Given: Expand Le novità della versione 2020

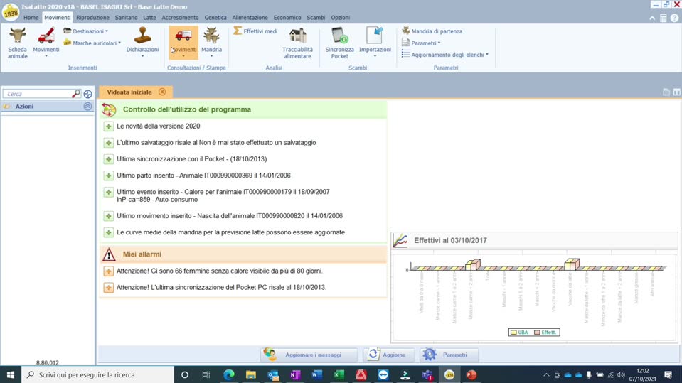Looking at the screenshot, I should click(x=108, y=126).
